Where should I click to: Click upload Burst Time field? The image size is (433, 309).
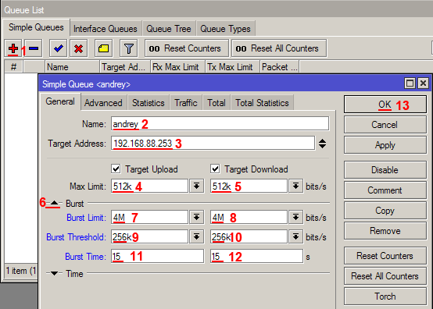tap(157, 256)
